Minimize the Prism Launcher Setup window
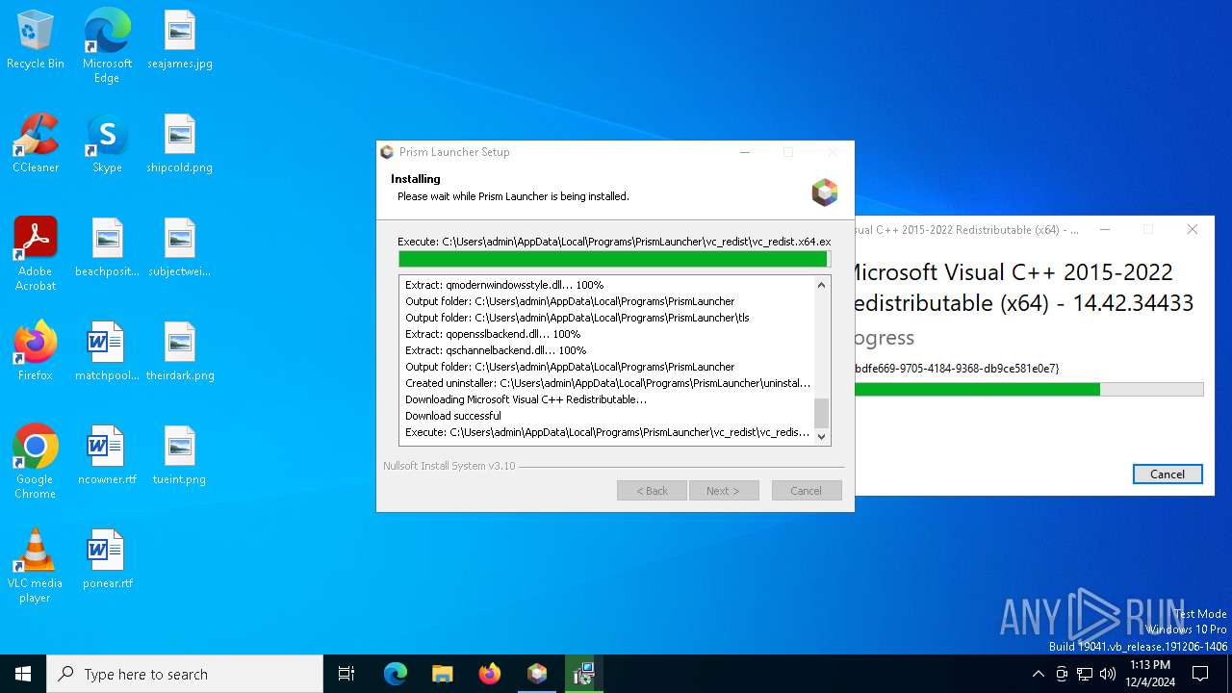Image resolution: width=1232 pixels, height=693 pixels. 745,152
